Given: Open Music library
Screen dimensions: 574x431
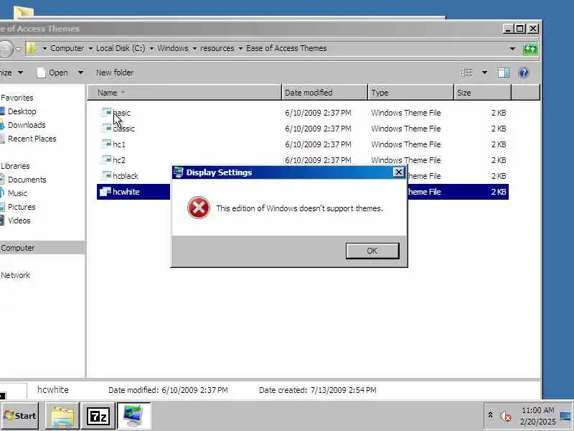Looking at the screenshot, I should pyautogui.click(x=17, y=193).
